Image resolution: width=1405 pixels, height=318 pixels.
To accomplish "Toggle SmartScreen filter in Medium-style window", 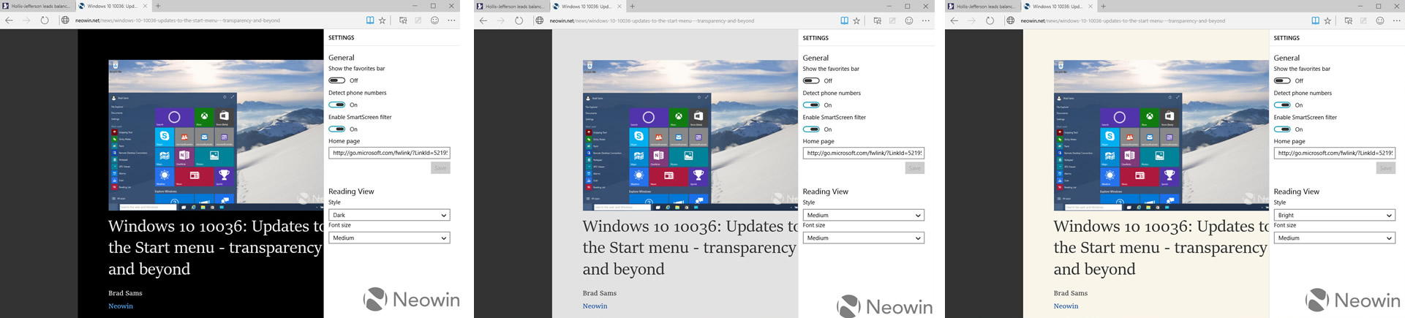I will tap(811, 129).
